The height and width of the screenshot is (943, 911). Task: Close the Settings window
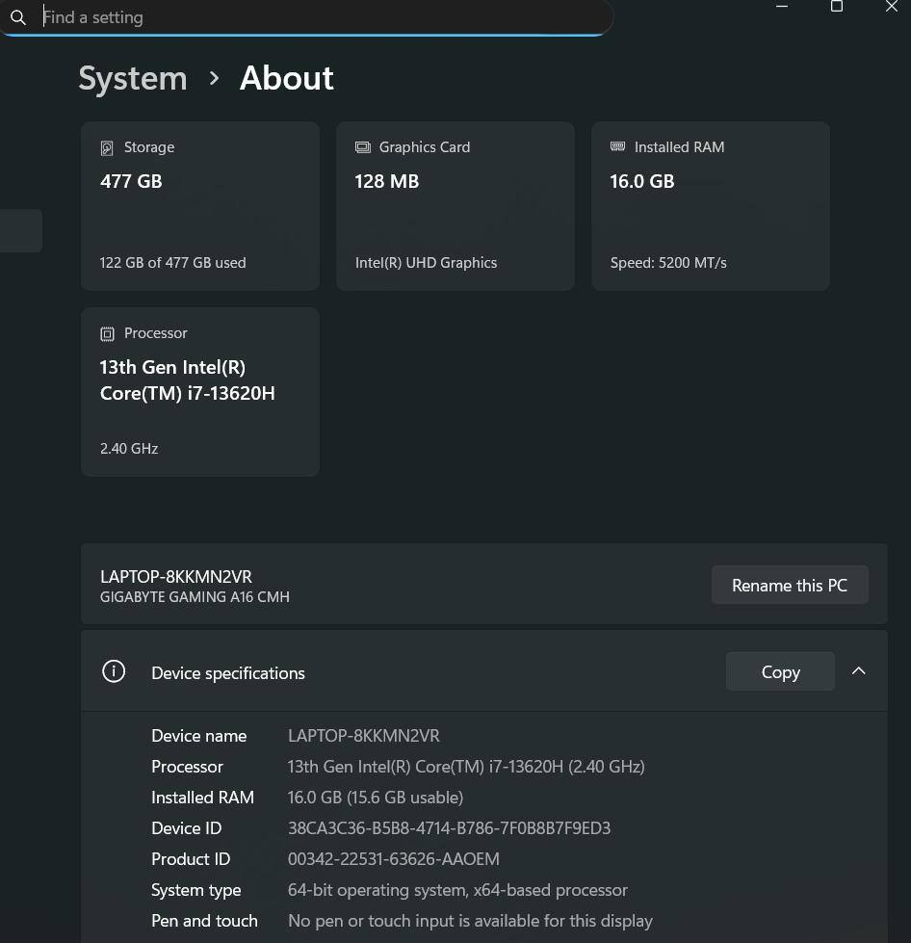click(891, 7)
